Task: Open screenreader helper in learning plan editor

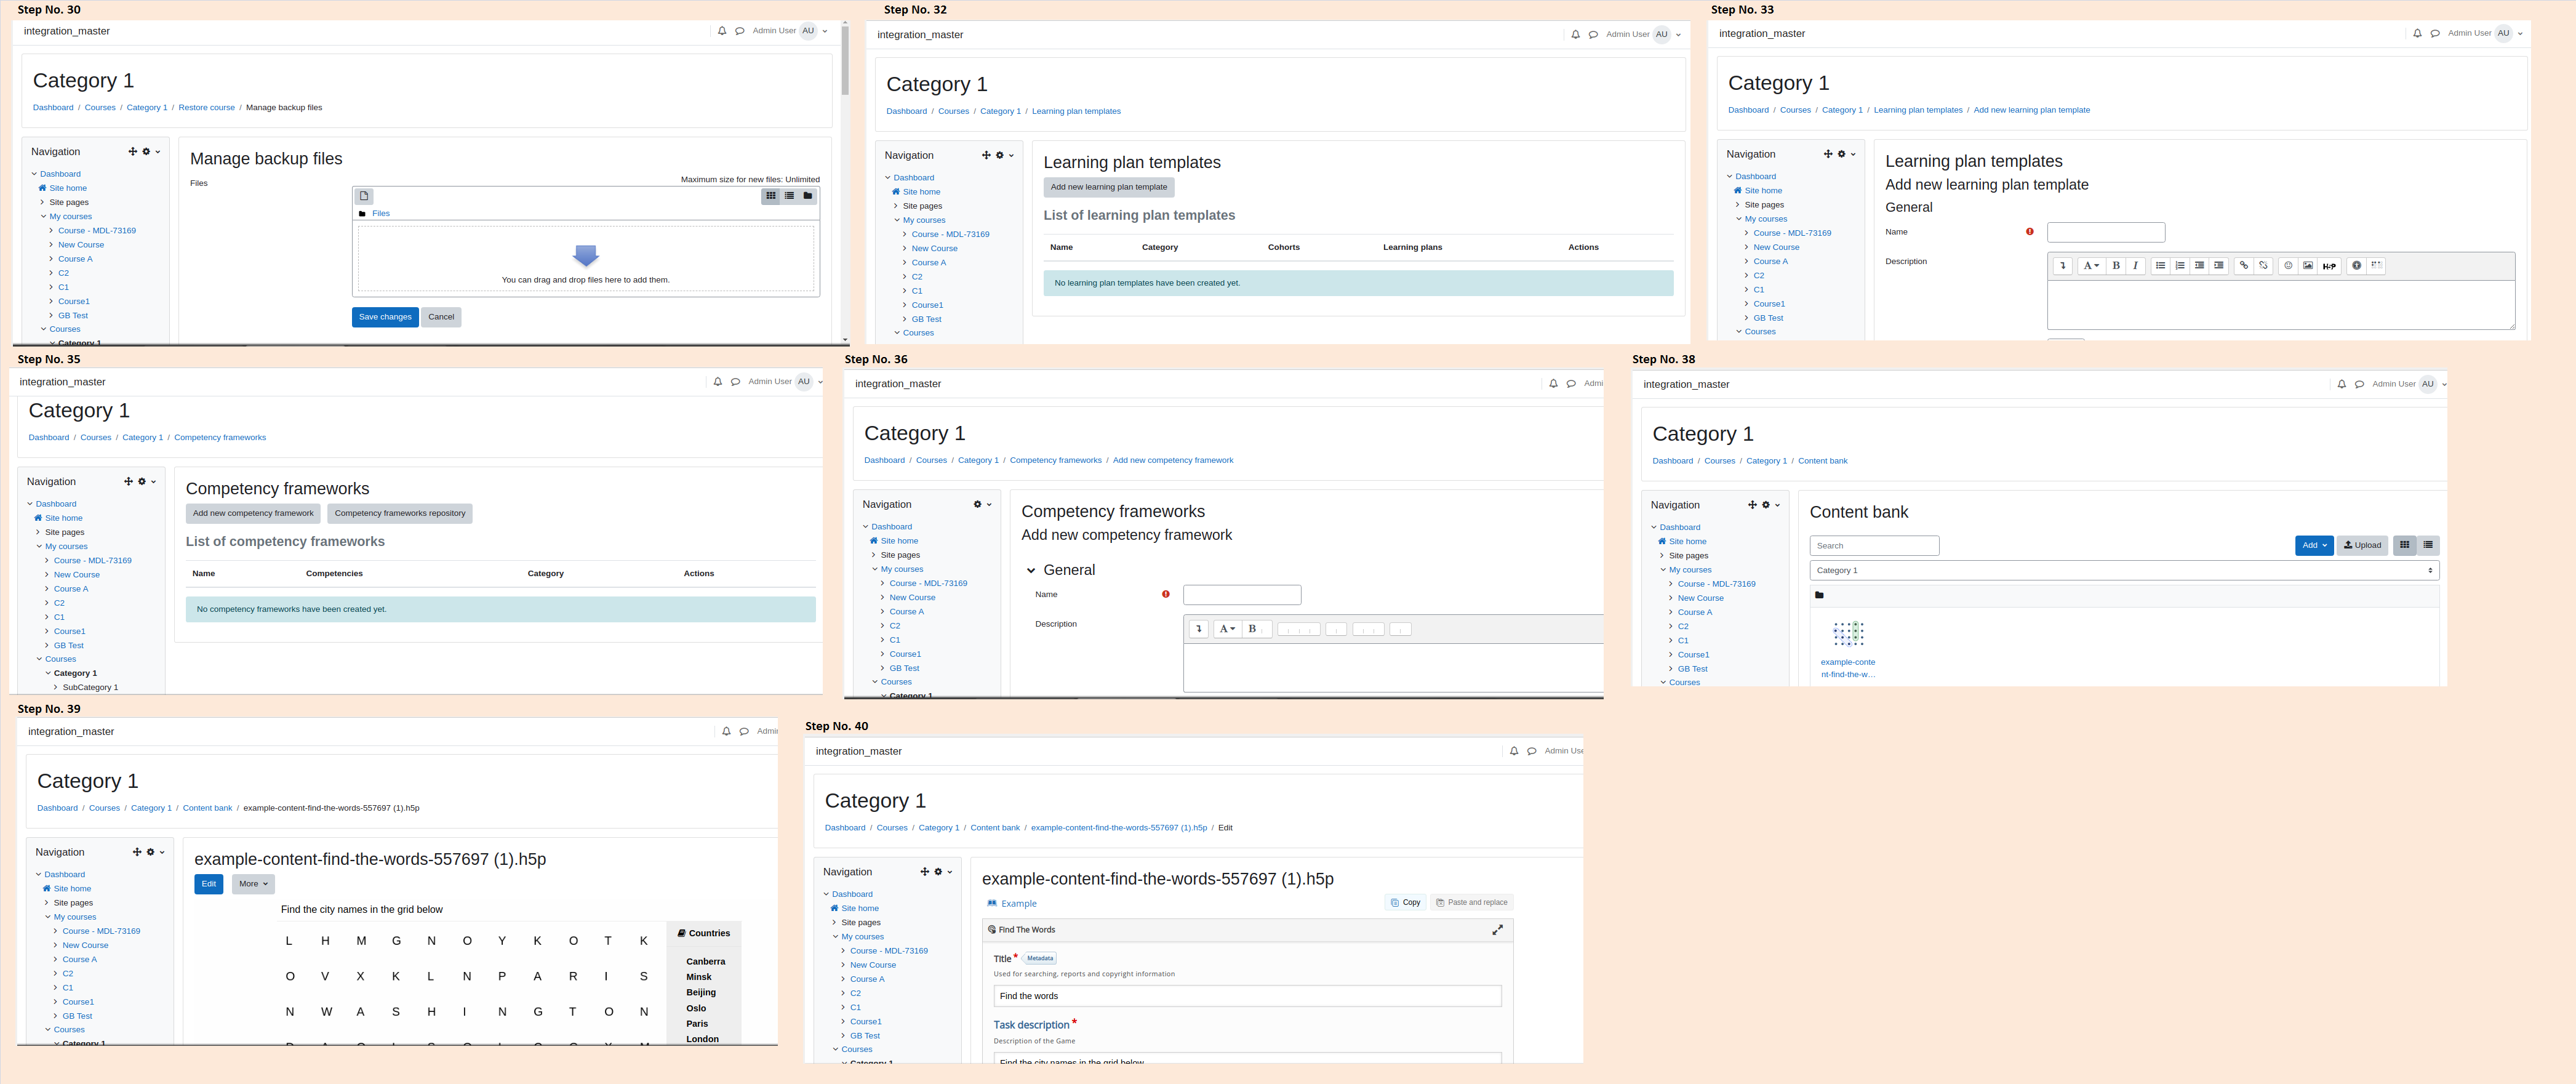Action: pos(2376,266)
